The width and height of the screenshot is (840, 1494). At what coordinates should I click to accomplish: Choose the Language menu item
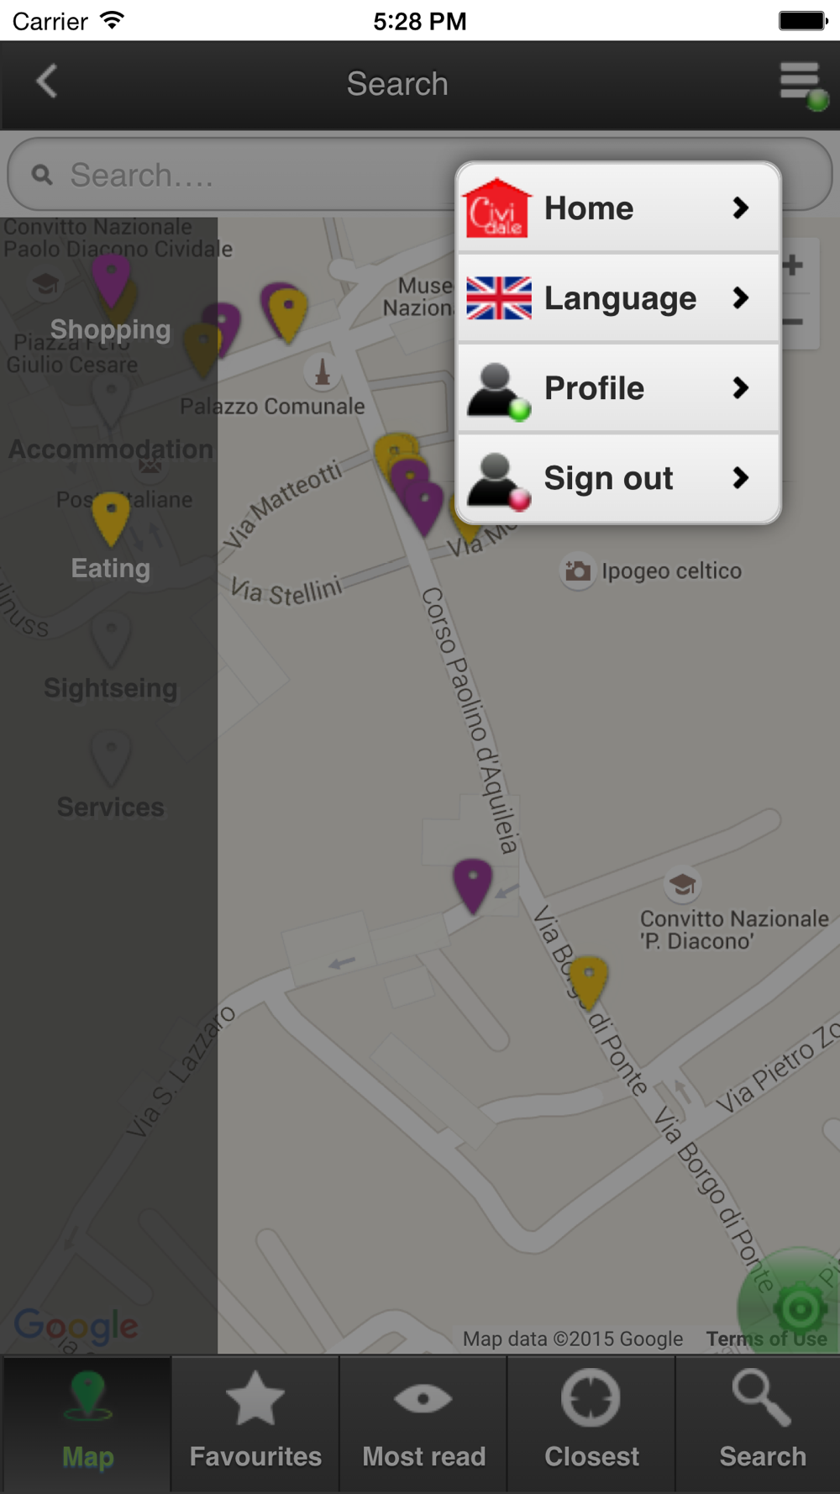pyautogui.click(x=618, y=297)
